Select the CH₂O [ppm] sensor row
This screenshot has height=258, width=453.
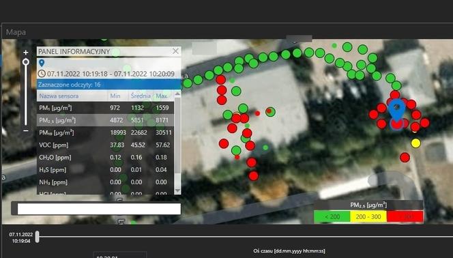click(x=106, y=158)
